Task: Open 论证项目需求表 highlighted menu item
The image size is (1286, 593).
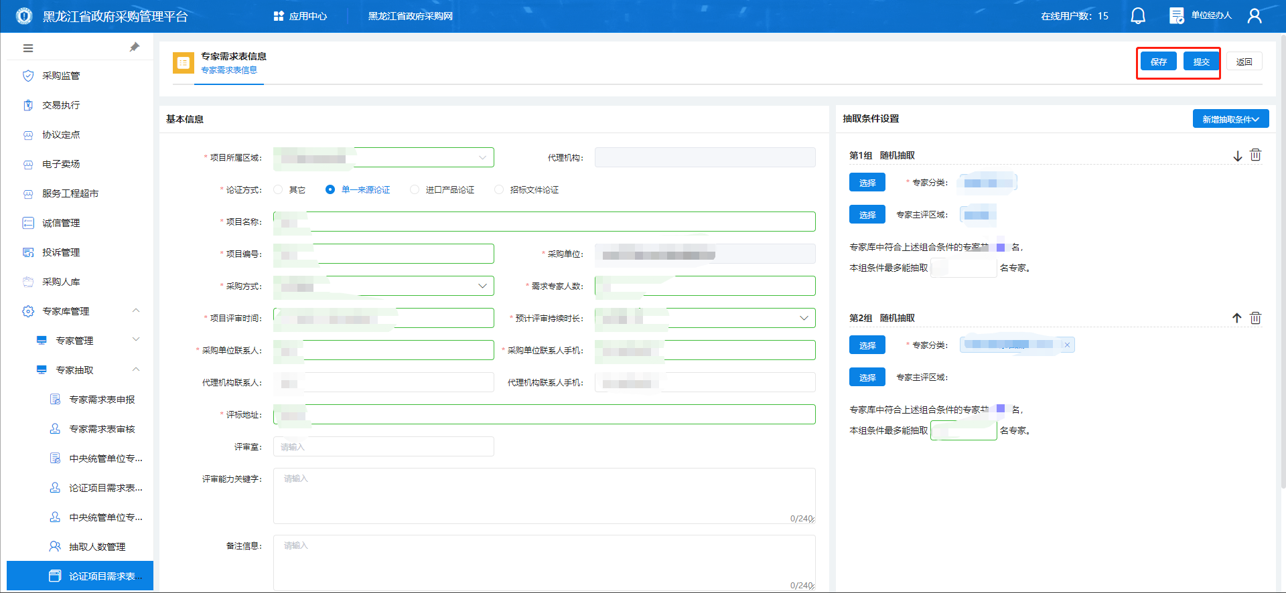Action: 80,576
